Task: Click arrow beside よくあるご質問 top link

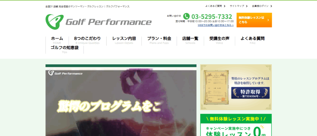Action: pyautogui.click(x=225, y=6)
